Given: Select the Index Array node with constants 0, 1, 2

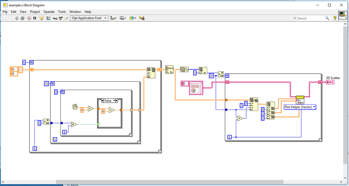Looking at the screenshot, I should [271, 111].
